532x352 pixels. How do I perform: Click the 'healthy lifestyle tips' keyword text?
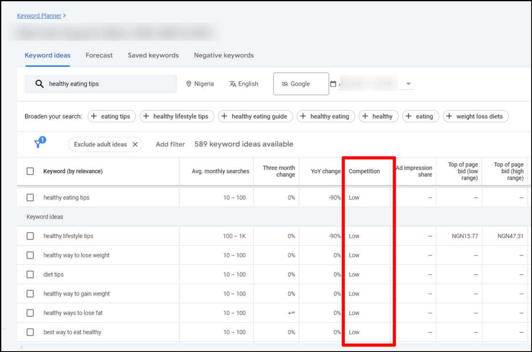coord(68,236)
